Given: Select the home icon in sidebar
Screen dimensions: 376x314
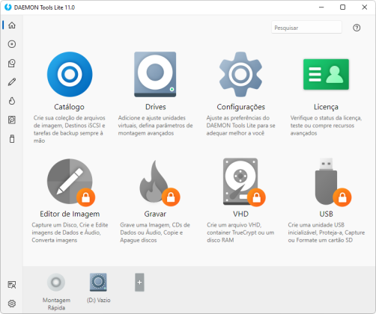Looking at the screenshot, I should [12, 25].
